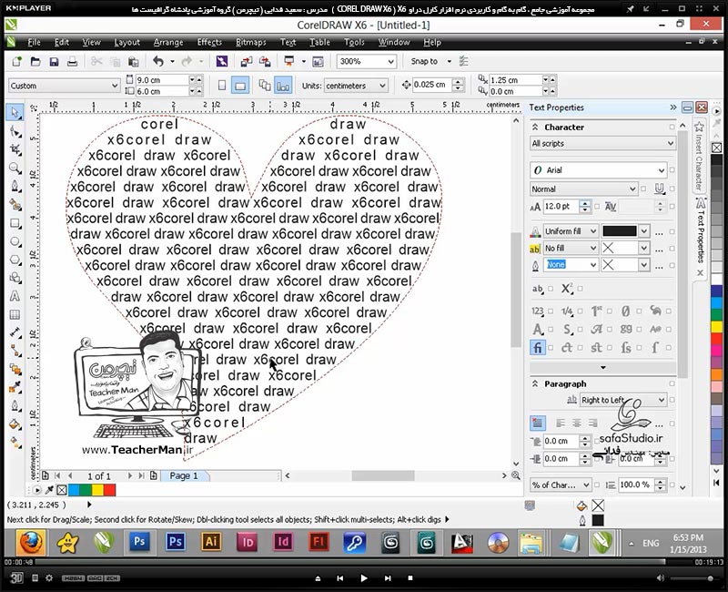Open the Arial font list dropdown
Viewport: 728px width, 592px height.
[x=662, y=170]
